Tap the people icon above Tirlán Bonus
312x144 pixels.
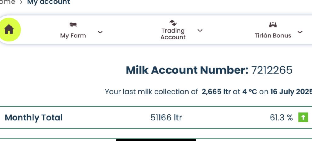(273, 25)
